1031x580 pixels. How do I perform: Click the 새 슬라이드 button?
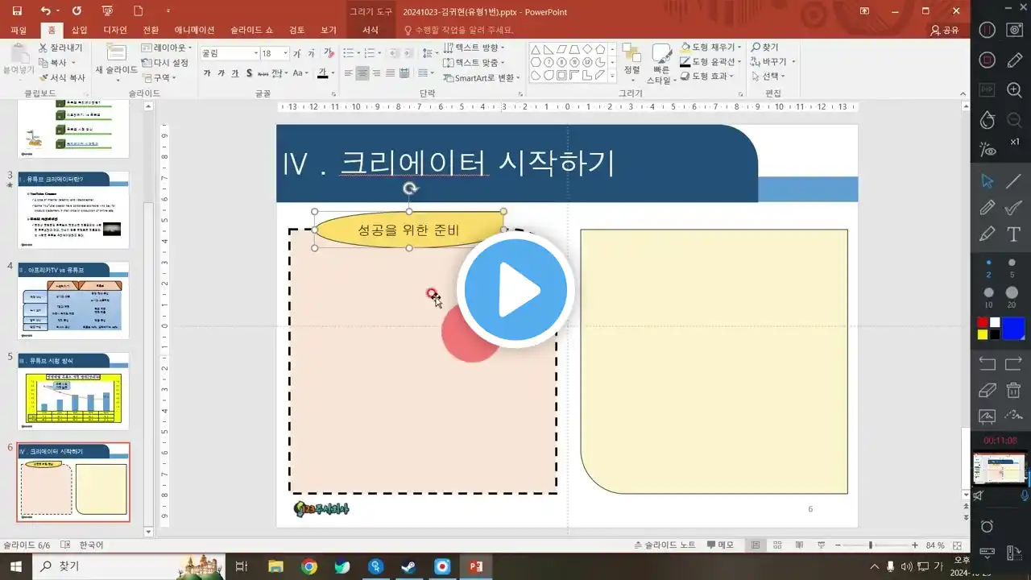(116, 61)
